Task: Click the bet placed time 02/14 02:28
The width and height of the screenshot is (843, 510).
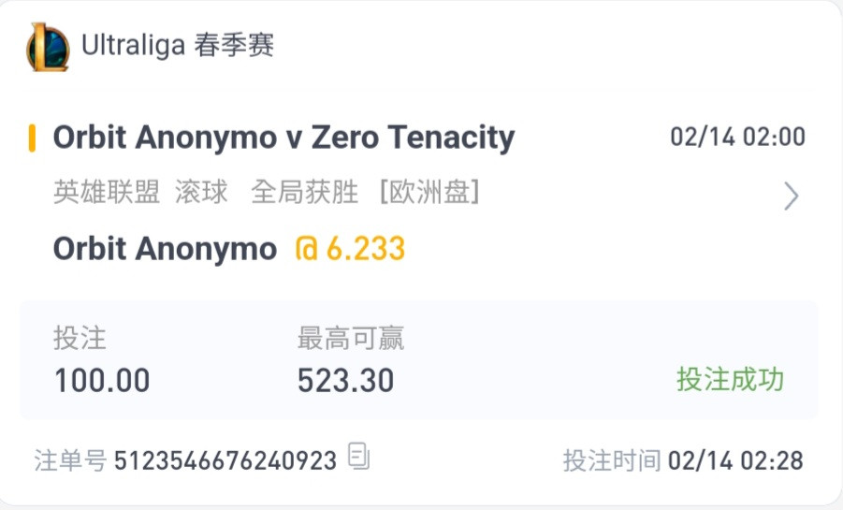Action: click(735, 460)
